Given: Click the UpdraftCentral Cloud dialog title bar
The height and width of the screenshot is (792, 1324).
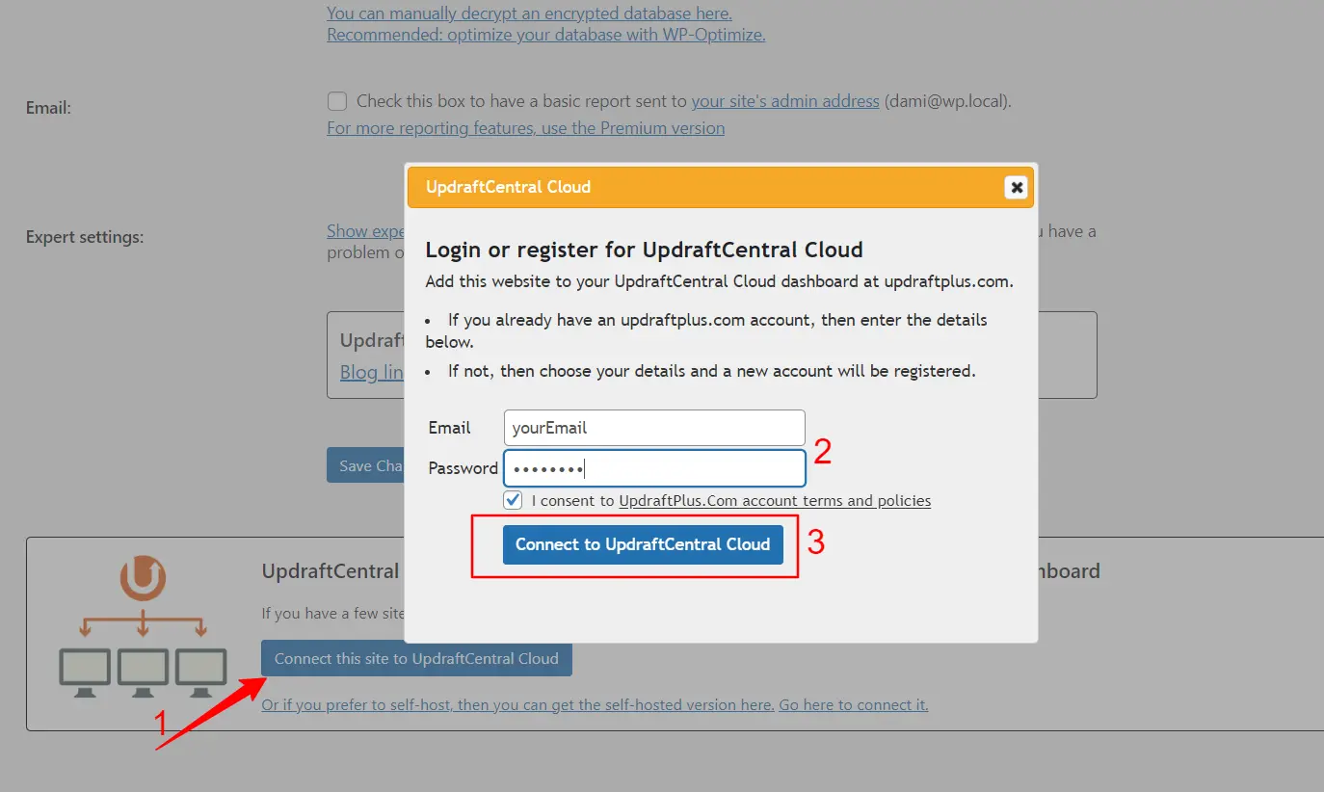Looking at the screenshot, I should point(720,187).
